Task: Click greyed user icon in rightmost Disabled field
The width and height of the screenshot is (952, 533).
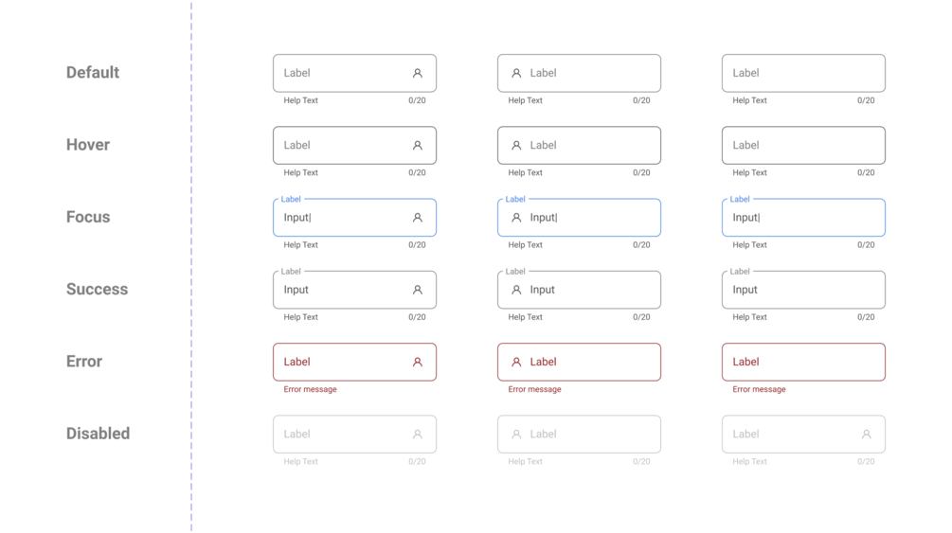Action: click(866, 435)
